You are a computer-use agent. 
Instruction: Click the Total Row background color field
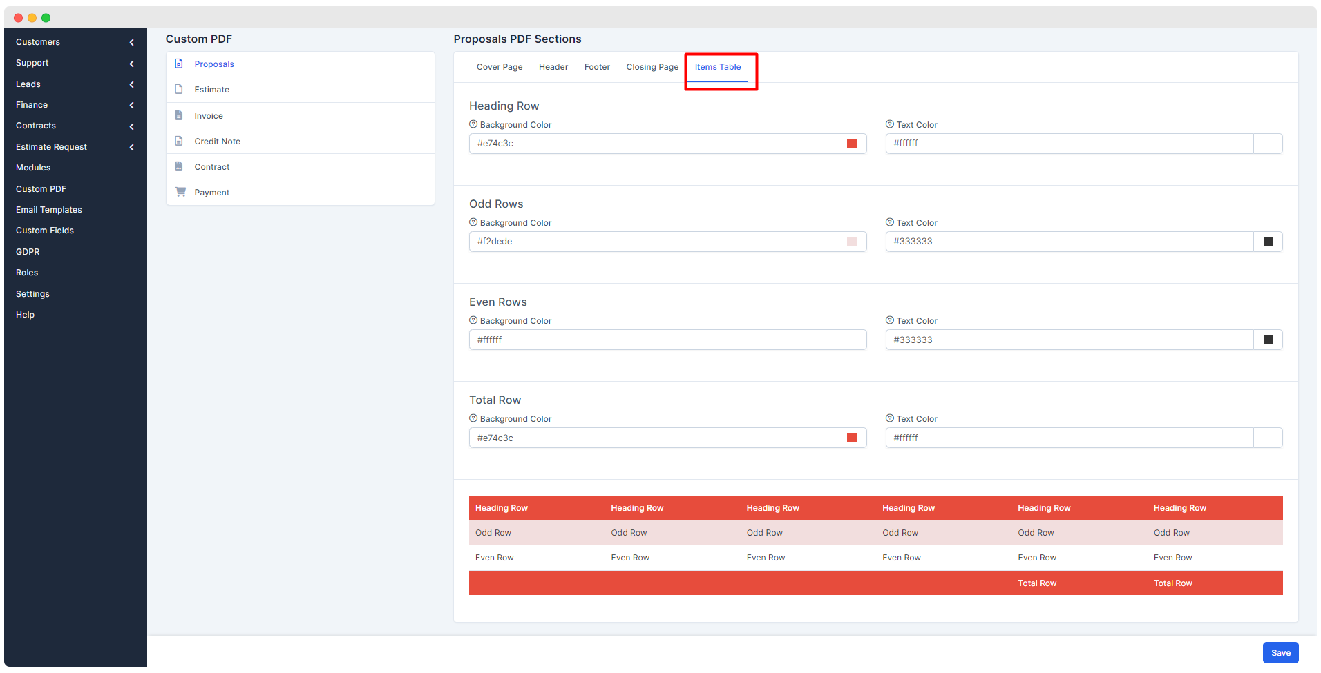pyautogui.click(x=653, y=438)
